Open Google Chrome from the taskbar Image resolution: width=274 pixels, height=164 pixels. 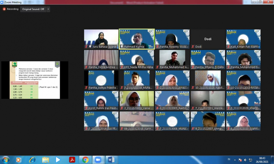coord(85,160)
